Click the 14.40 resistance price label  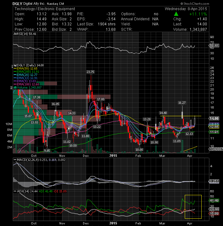coord(163,113)
